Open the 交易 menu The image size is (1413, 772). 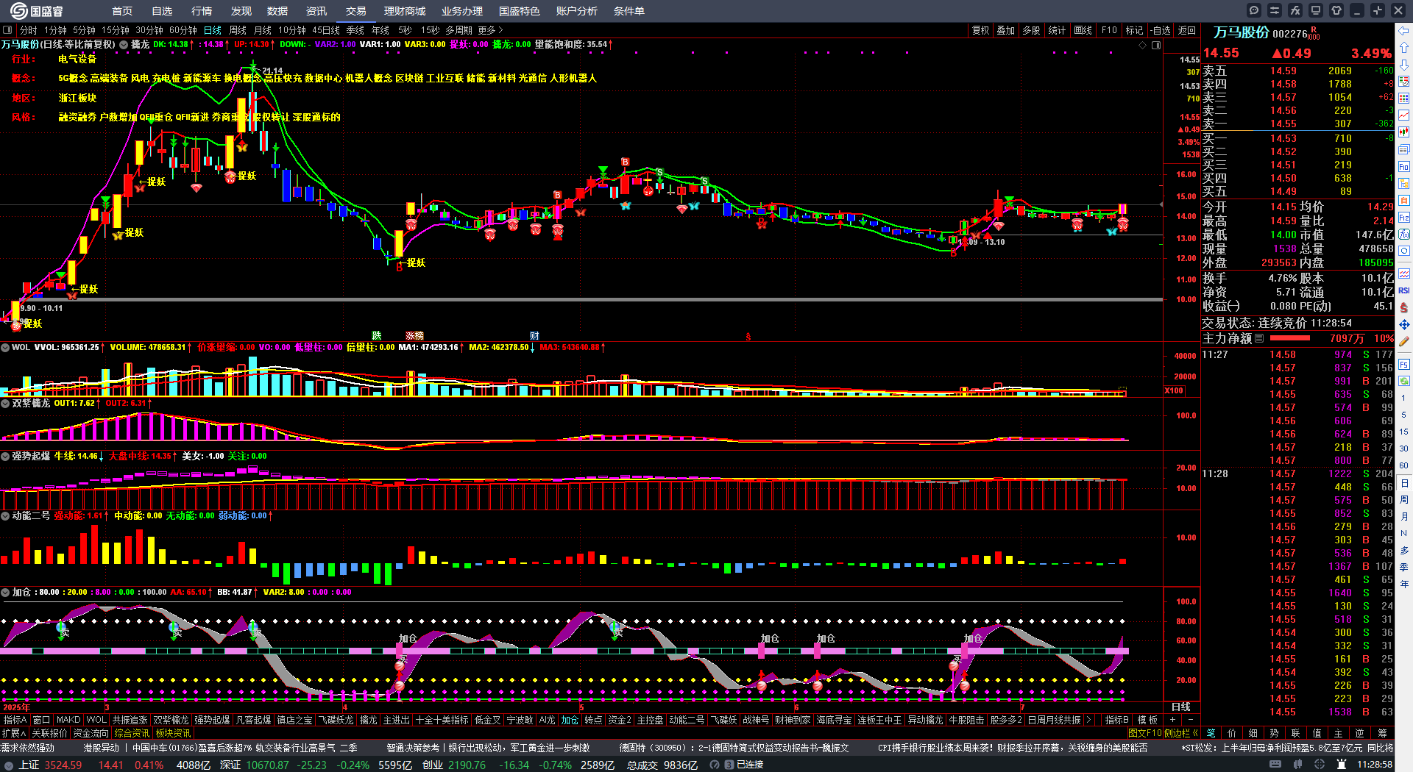click(356, 11)
